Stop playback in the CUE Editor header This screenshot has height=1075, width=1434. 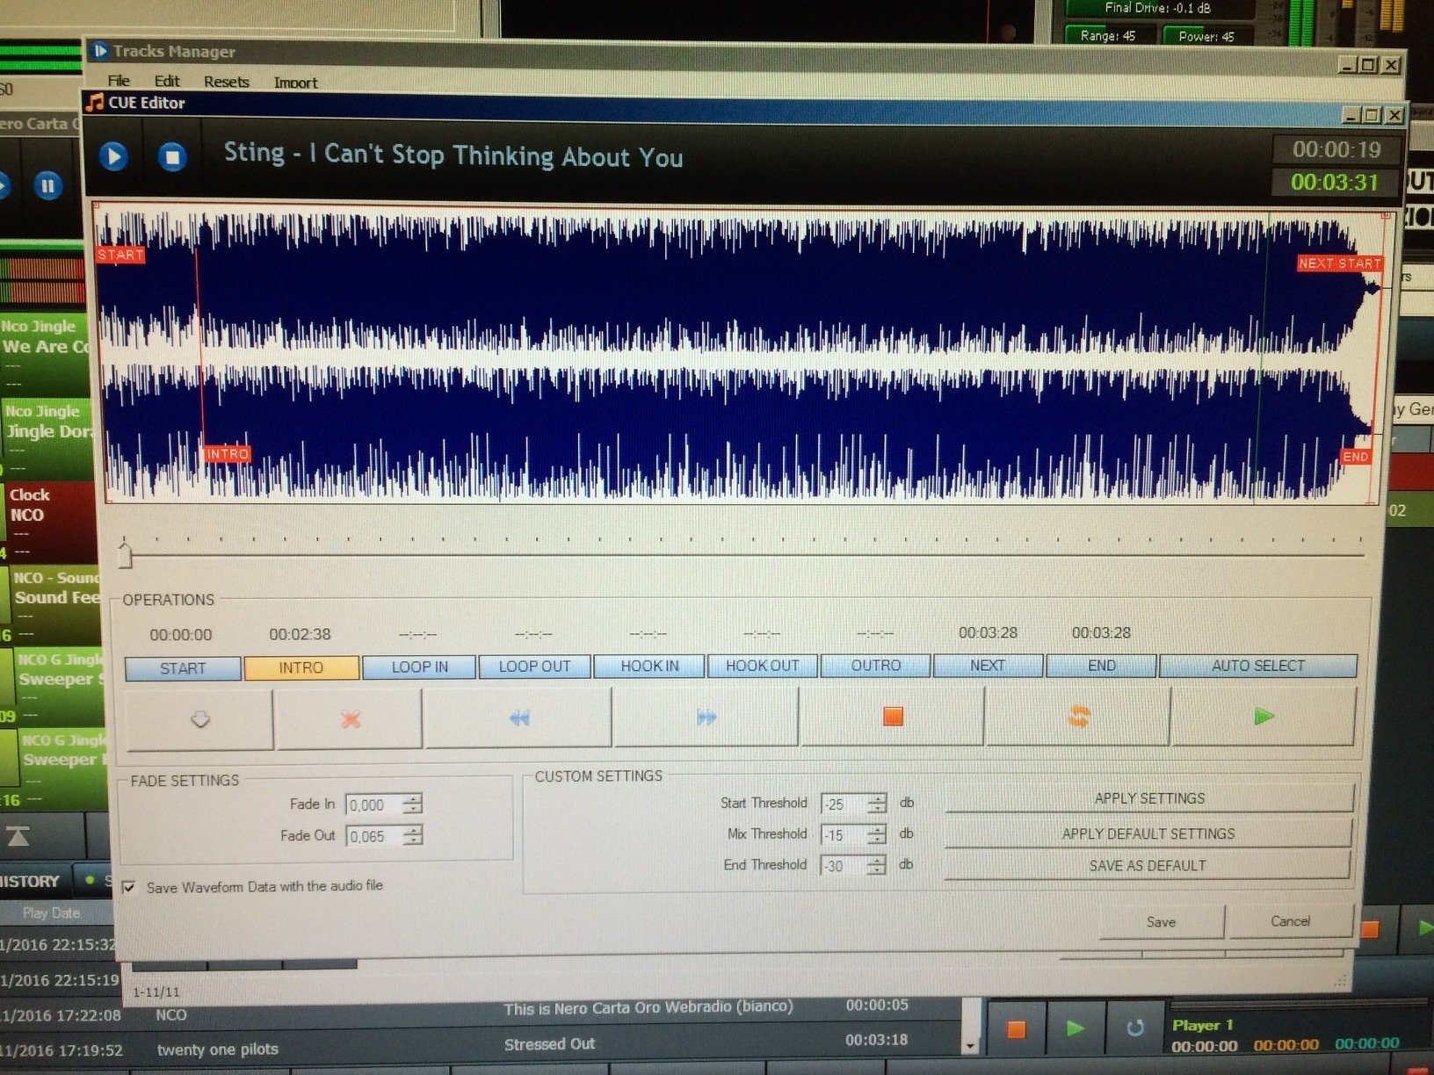[172, 157]
